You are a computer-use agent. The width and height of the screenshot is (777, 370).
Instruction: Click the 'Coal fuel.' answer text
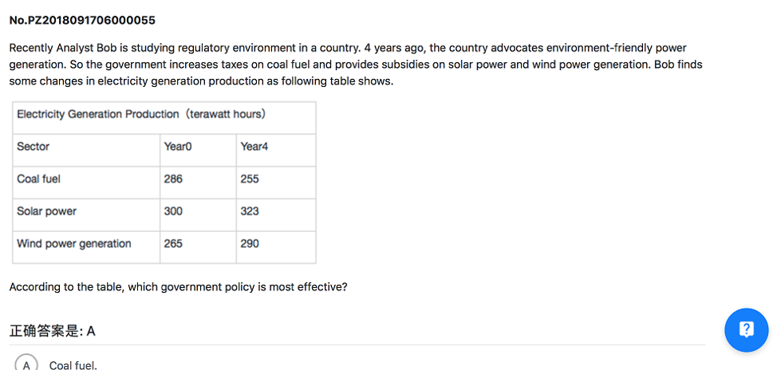point(73,365)
